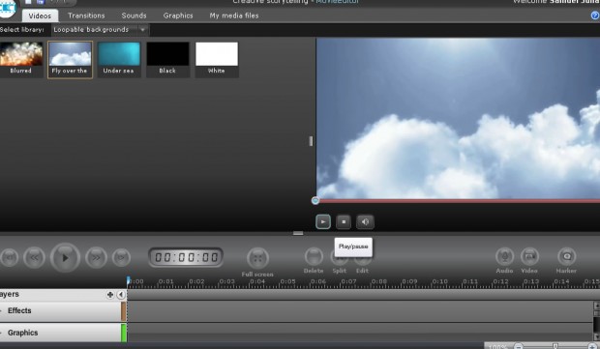This screenshot has height=349, width=600.
Task: Select the Fly over the clouds thumbnail
Action: tap(70, 59)
